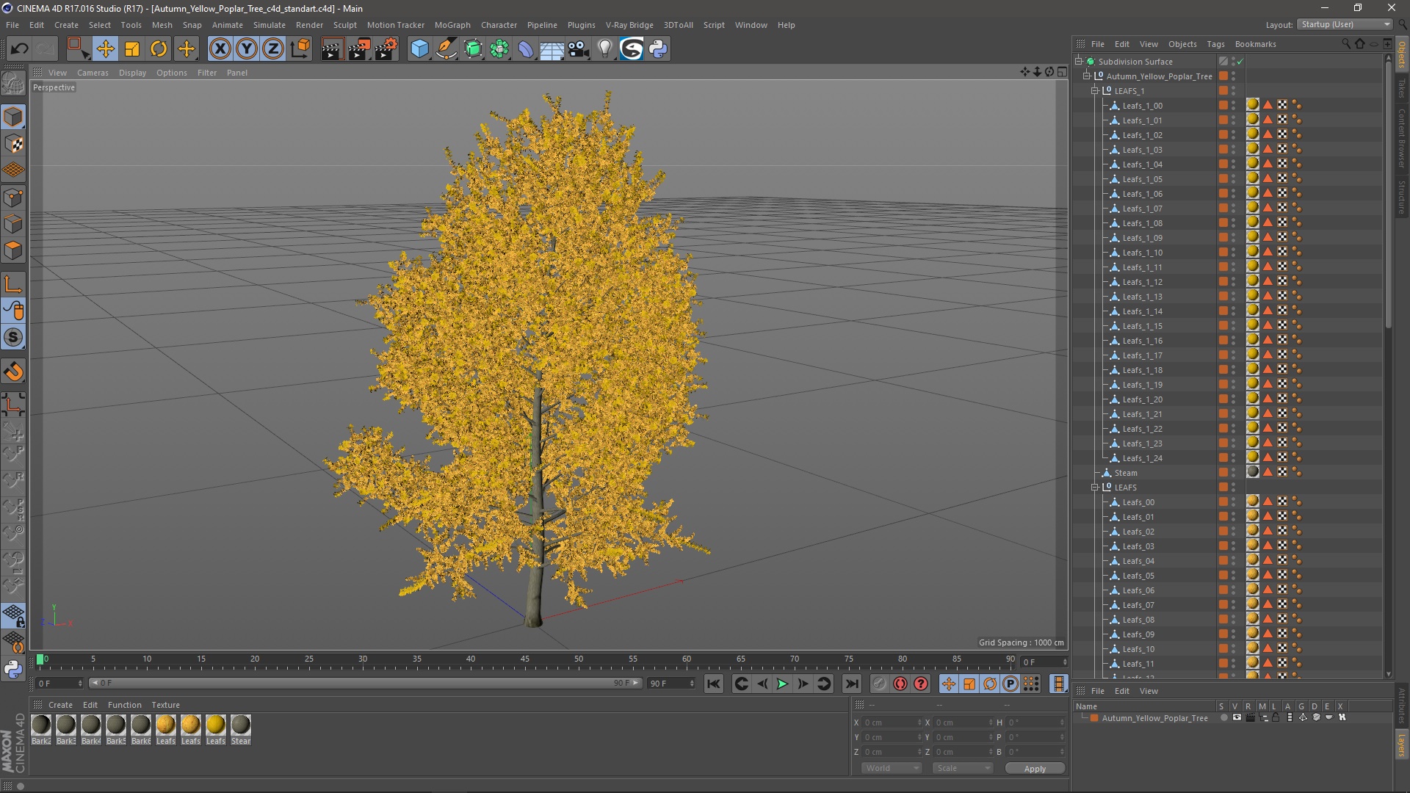Click the Python icon in left toolbar
Viewport: 1410px width, 793px height.
click(13, 669)
